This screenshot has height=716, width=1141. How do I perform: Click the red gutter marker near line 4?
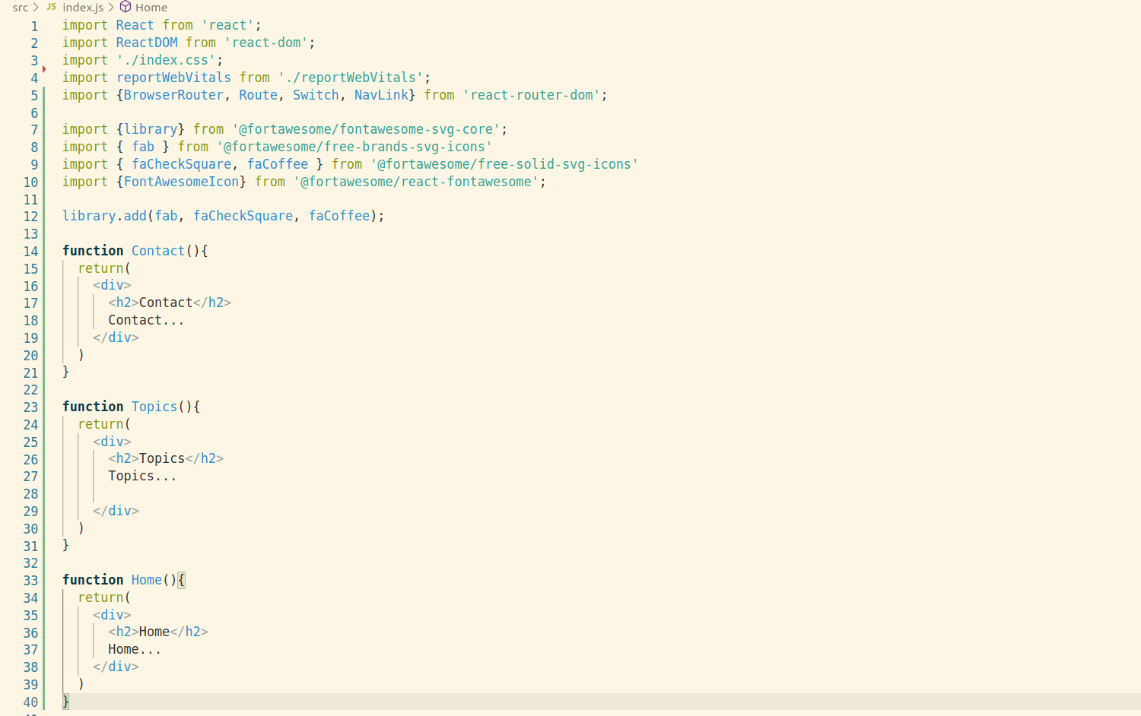[x=44, y=69]
